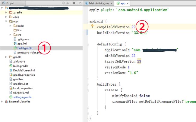
Task: Collapse the defaultConfig block fold marker
Action: click(x=88, y=44)
